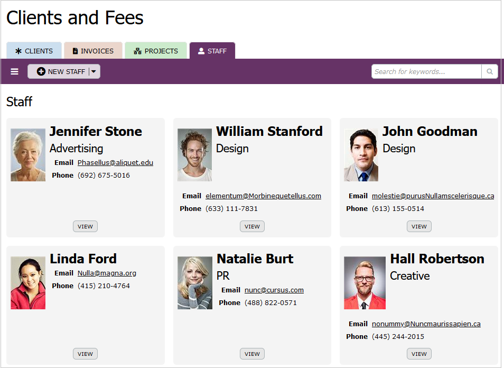The width and height of the screenshot is (504, 368).
Task: Open the hamburger menu icon
Action: [x=15, y=72]
